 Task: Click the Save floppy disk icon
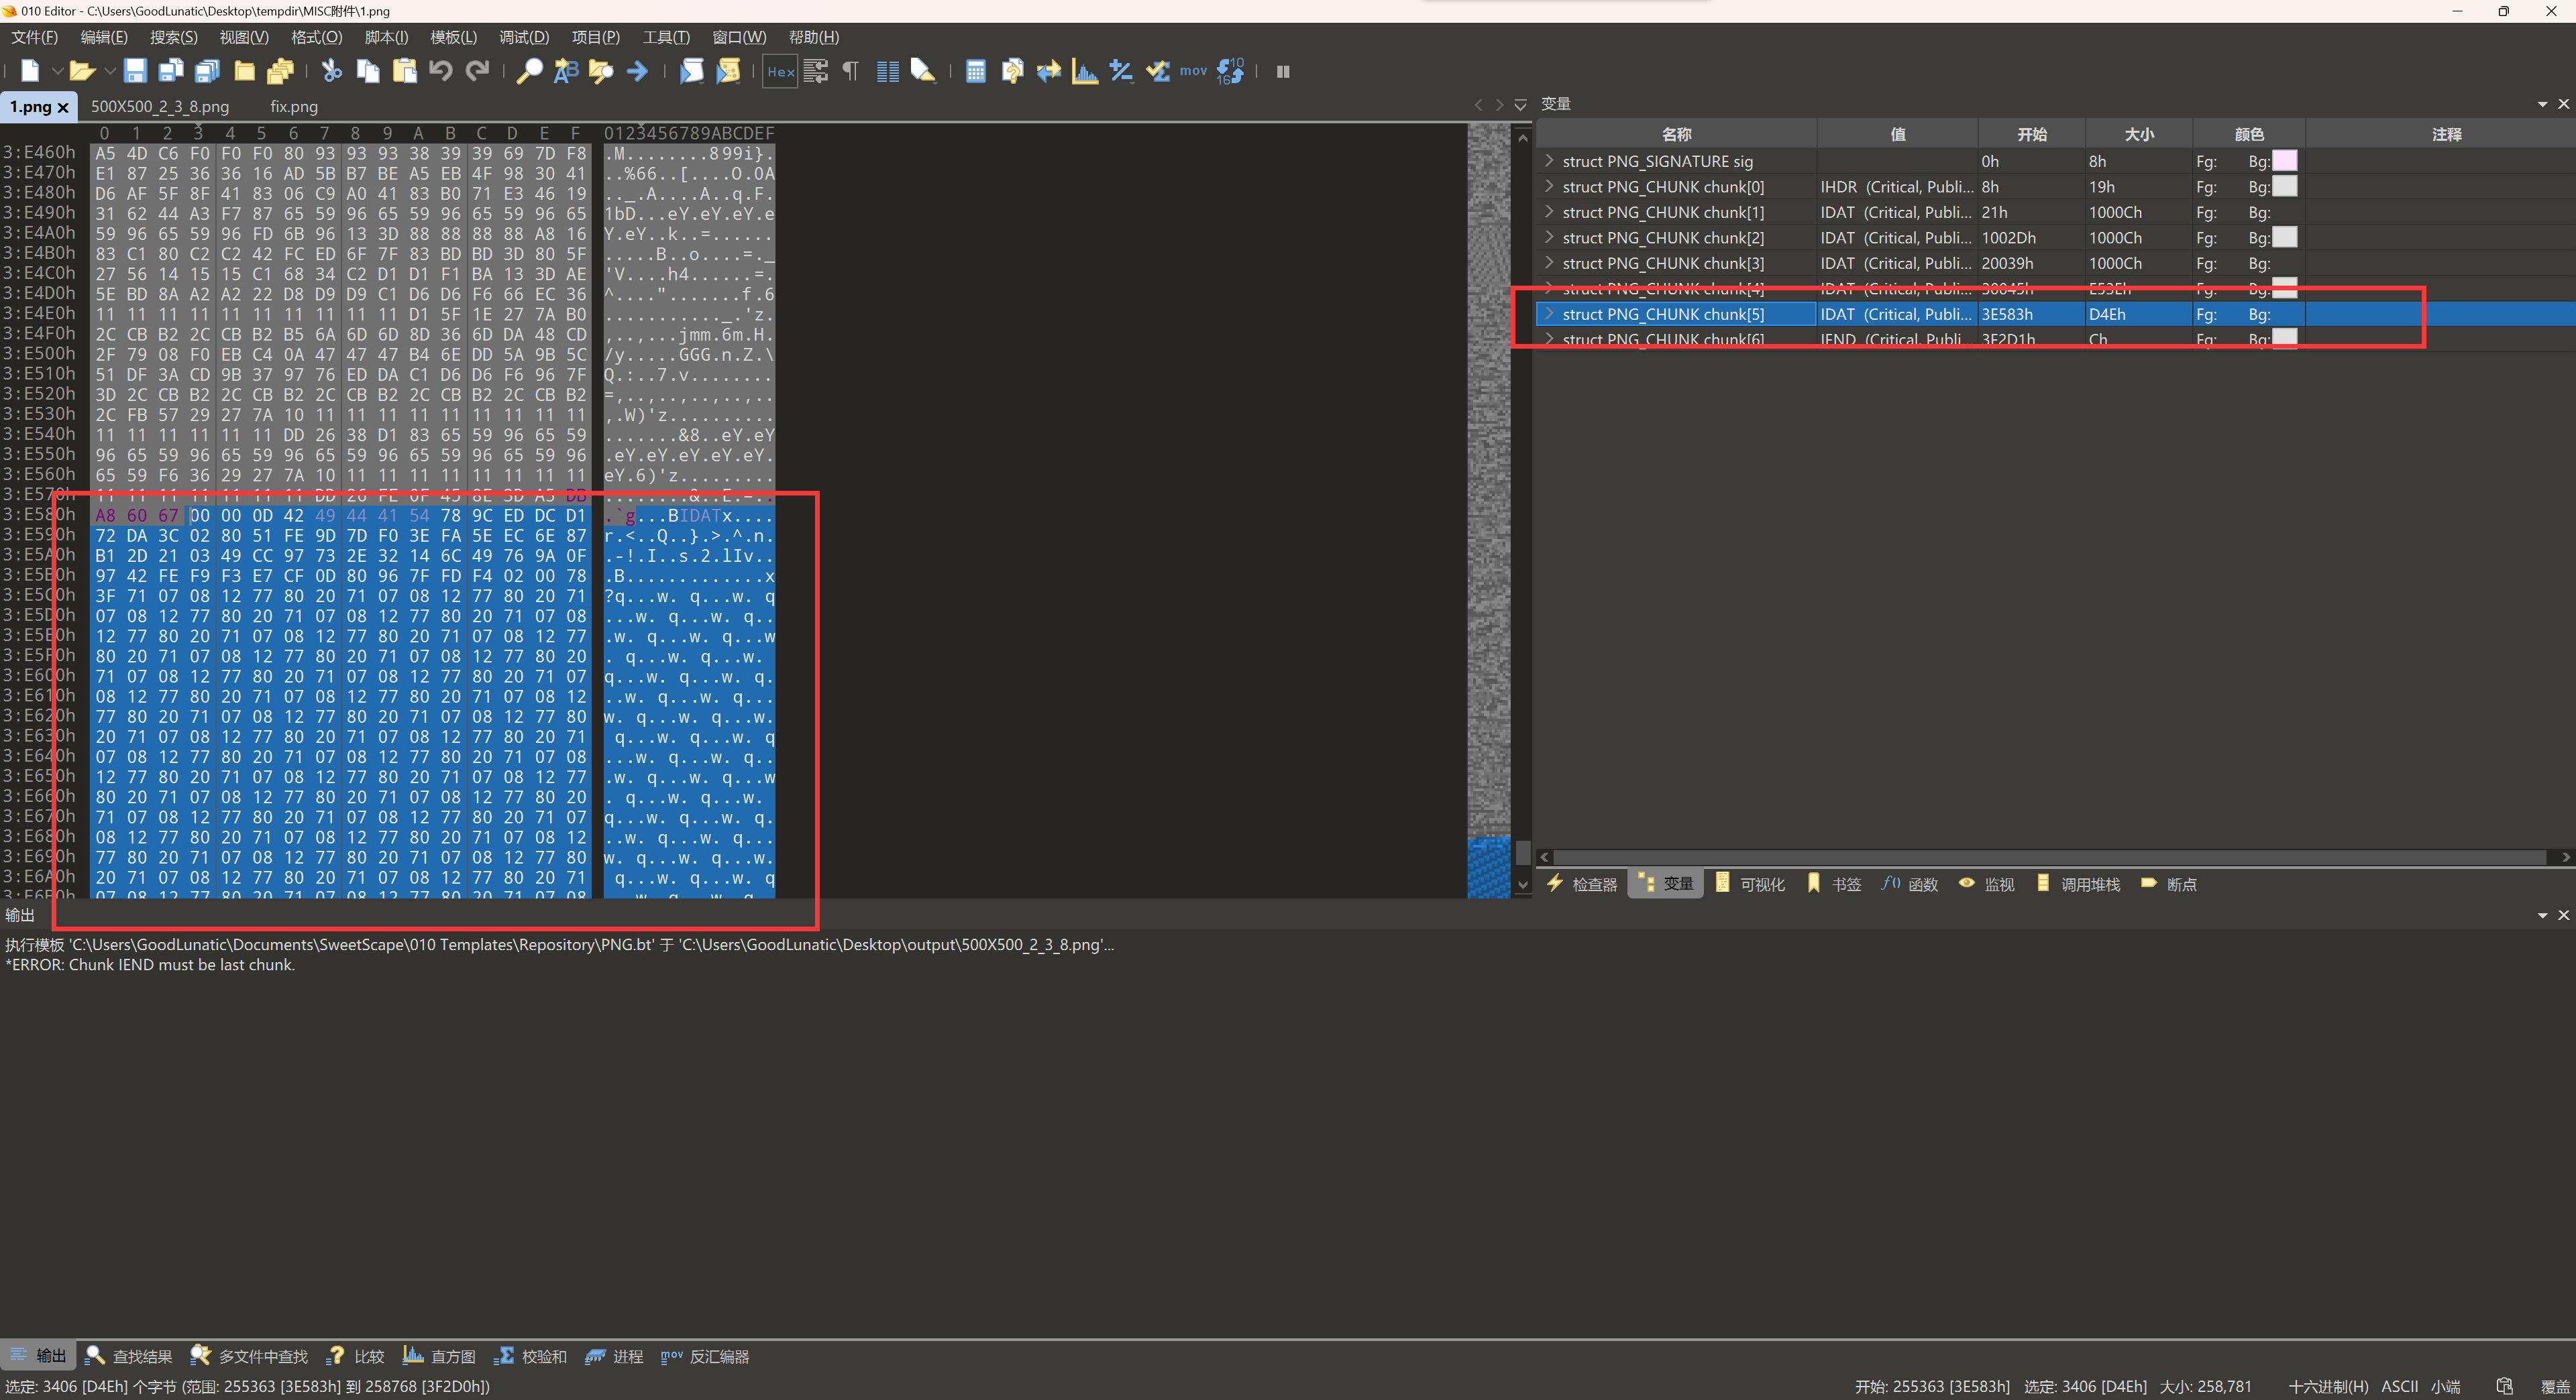click(x=135, y=71)
